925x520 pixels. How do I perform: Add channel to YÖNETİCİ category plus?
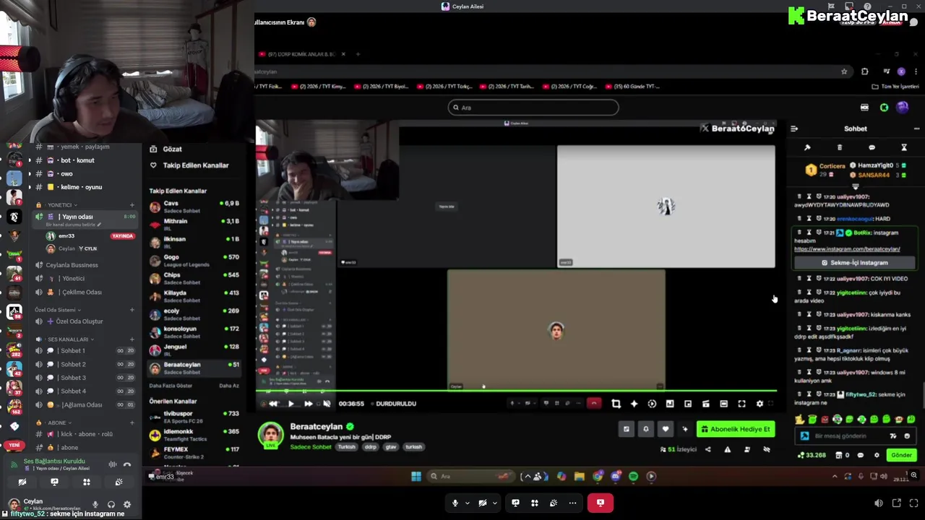[x=132, y=205]
